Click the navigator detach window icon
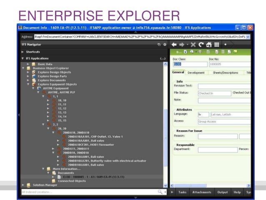 (159, 45)
